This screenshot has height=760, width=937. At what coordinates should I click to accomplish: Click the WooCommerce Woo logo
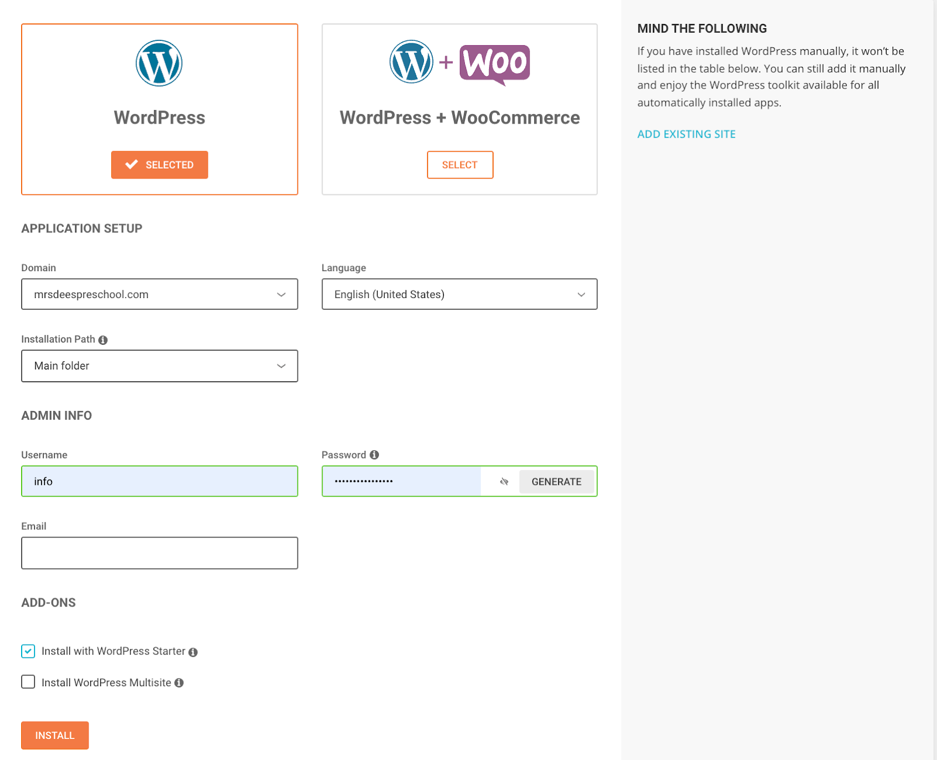point(495,64)
